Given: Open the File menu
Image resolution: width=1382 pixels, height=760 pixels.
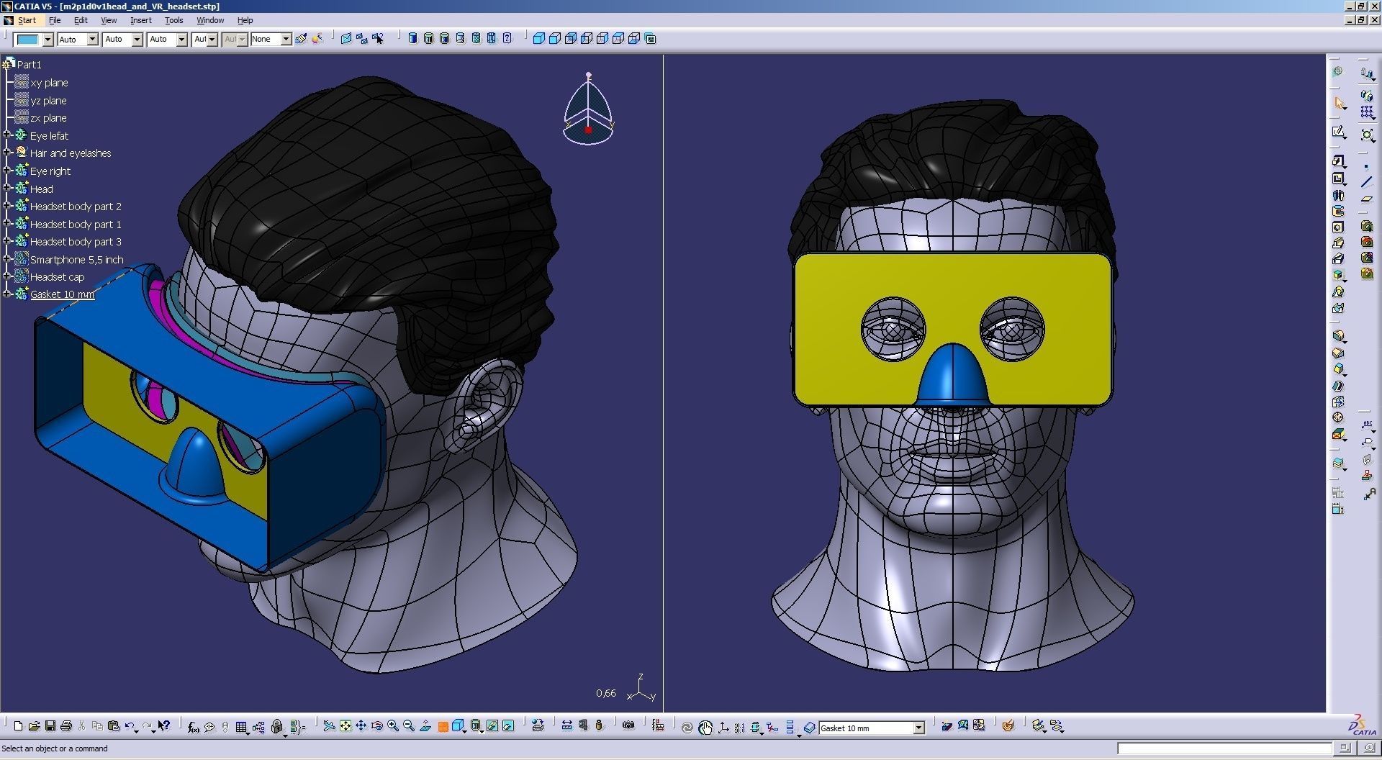Looking at the screenshot, I should click(55, 20).
